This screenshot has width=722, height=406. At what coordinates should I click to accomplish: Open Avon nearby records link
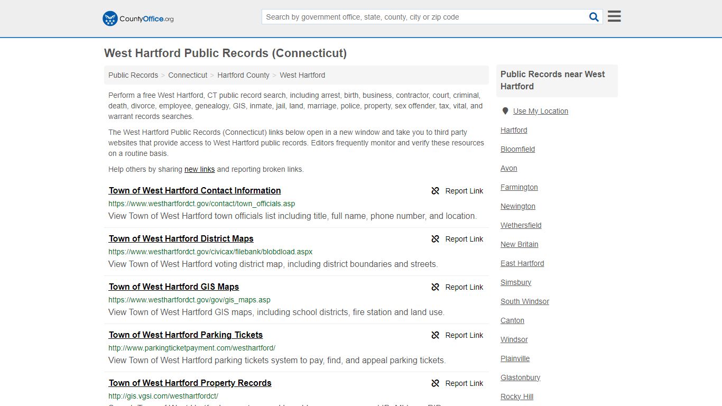point(509,168)
